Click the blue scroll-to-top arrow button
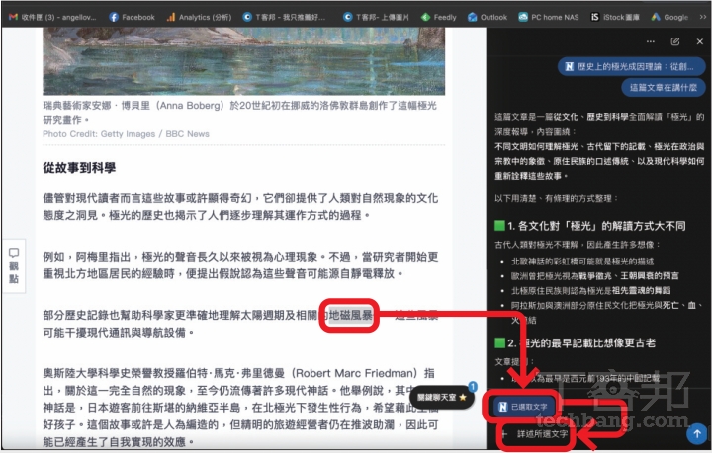The height and width of the screenshot is (453, 712). click(x=696, y=434)
